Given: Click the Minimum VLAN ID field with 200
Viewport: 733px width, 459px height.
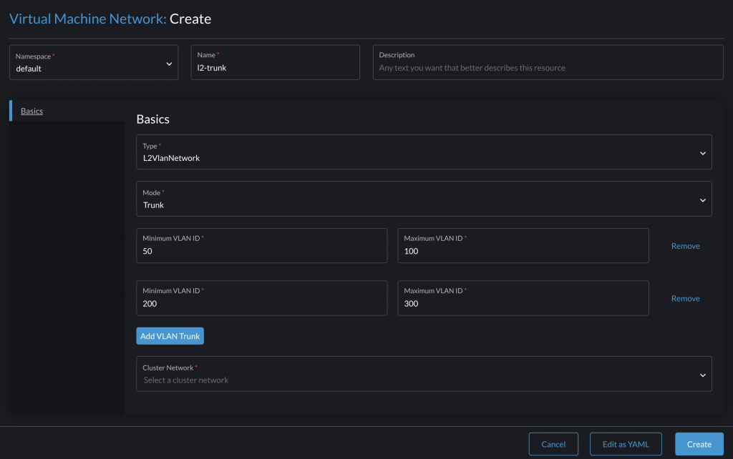Looking at the screenshot, I should click(261, 304).
